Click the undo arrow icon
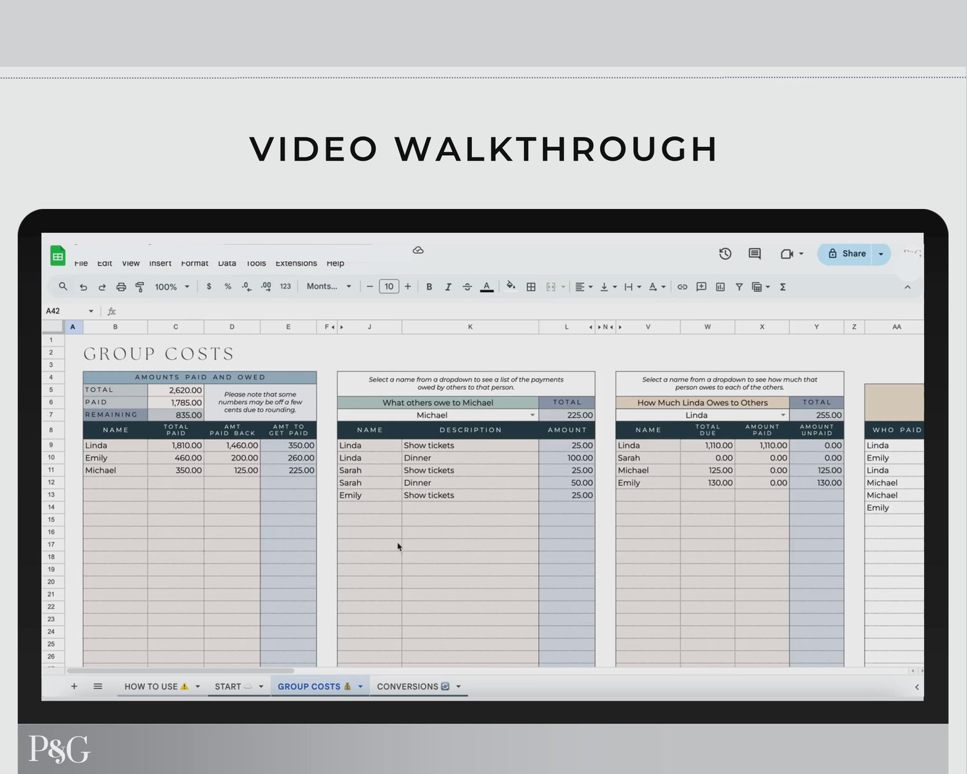The height and width of the screenshot is (774, 967). point(83,287)
